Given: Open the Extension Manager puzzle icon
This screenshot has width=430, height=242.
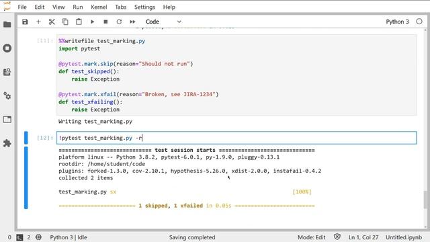Looking at the screenshot, I should tap(7, 143).
